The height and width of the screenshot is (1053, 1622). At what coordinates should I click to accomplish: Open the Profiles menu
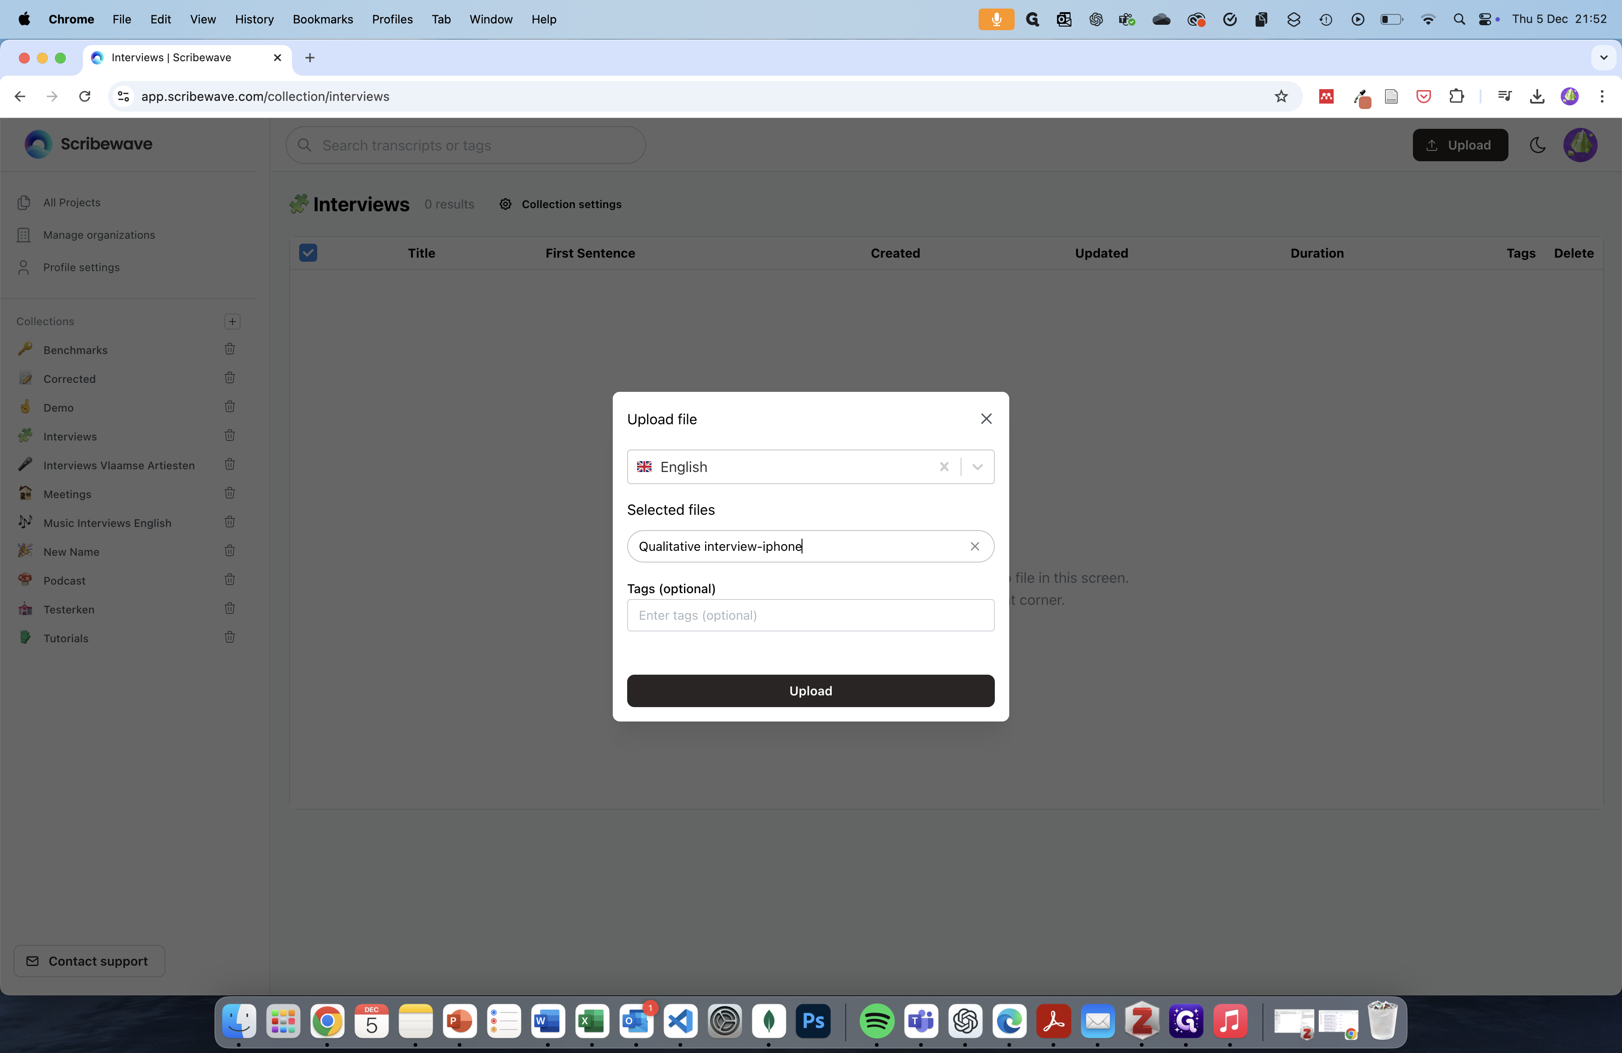coord(392,19)
